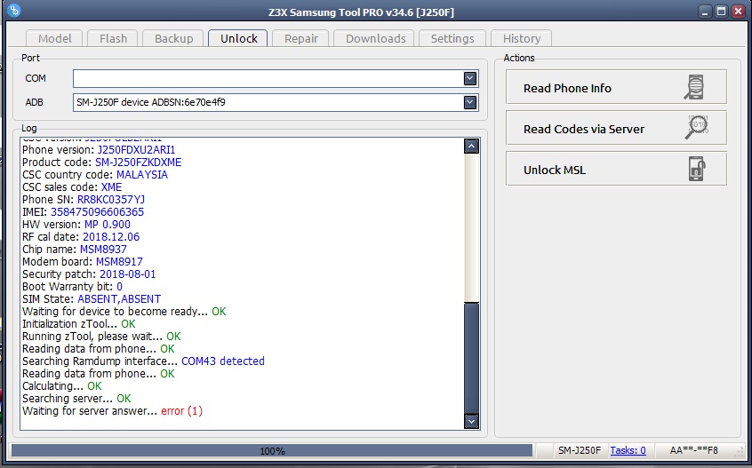
Task: Click the AA**-**F8 card serial in status bar
Action: click(693, 450)
